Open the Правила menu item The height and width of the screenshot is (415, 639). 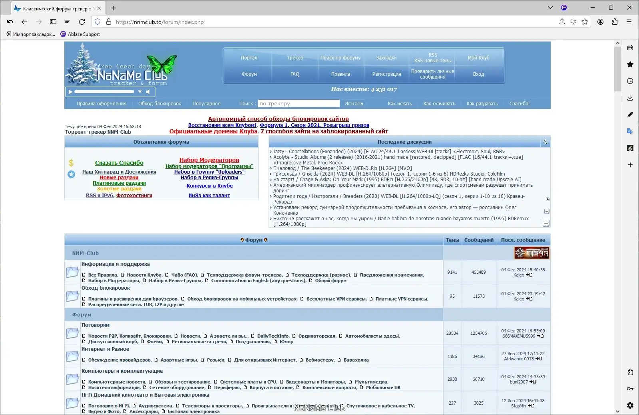tap(340, 74)
